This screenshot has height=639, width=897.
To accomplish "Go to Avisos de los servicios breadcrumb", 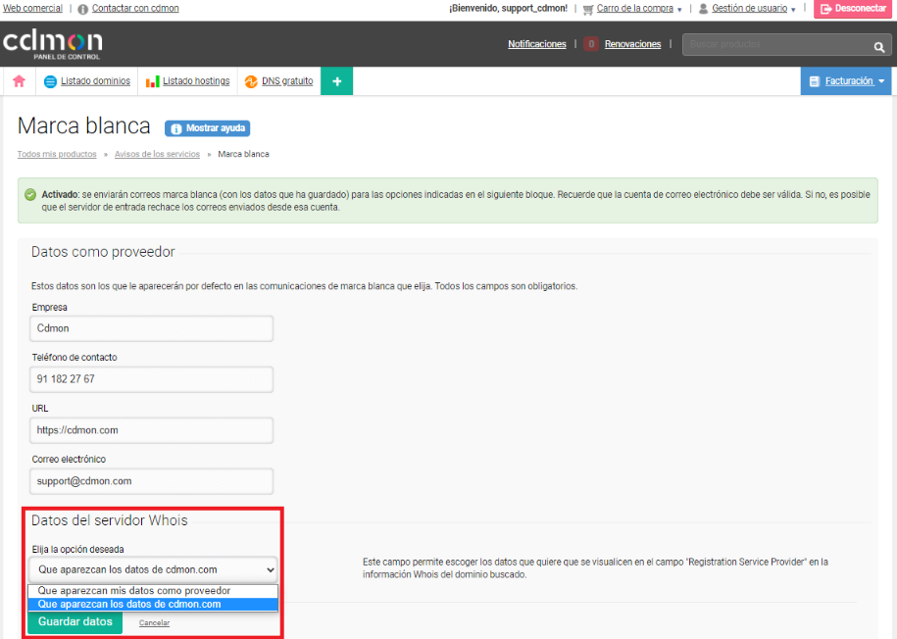I will (157, 155).
